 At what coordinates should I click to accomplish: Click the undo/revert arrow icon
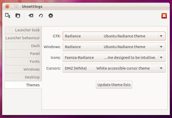coord(41,16)
